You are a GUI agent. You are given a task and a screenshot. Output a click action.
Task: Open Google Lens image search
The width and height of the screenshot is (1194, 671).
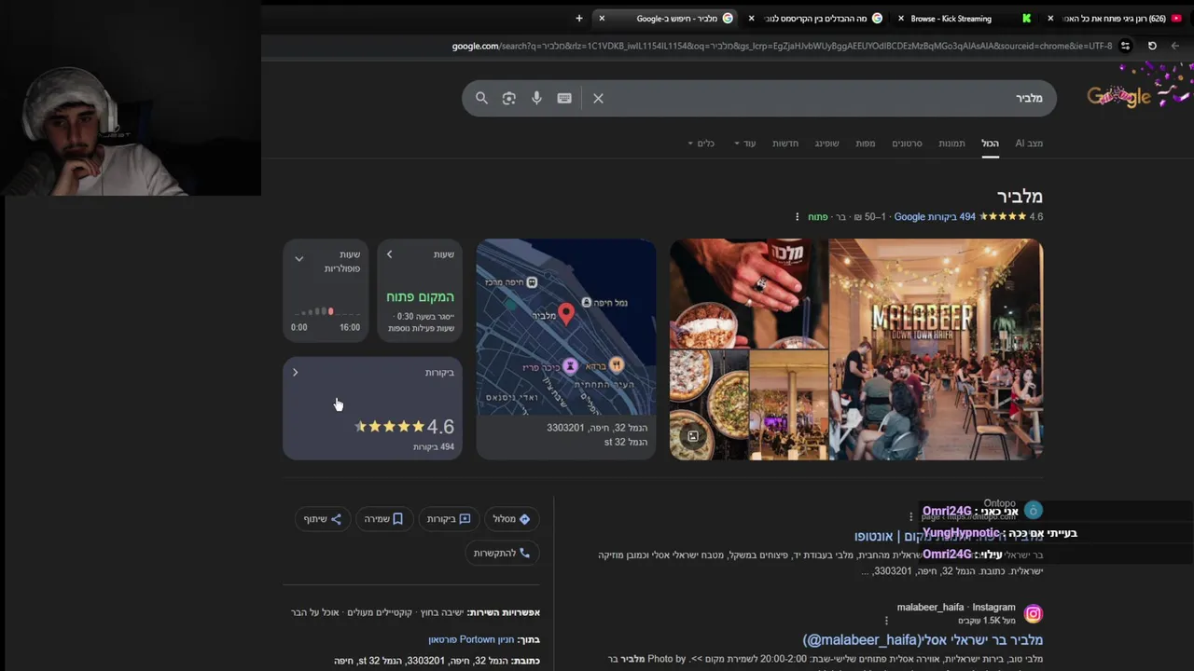point(508,98)
